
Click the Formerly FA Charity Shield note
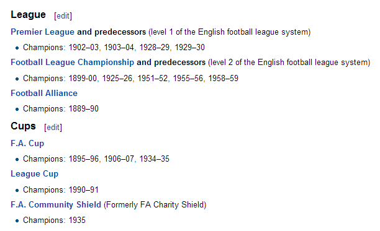click(155, 205)
